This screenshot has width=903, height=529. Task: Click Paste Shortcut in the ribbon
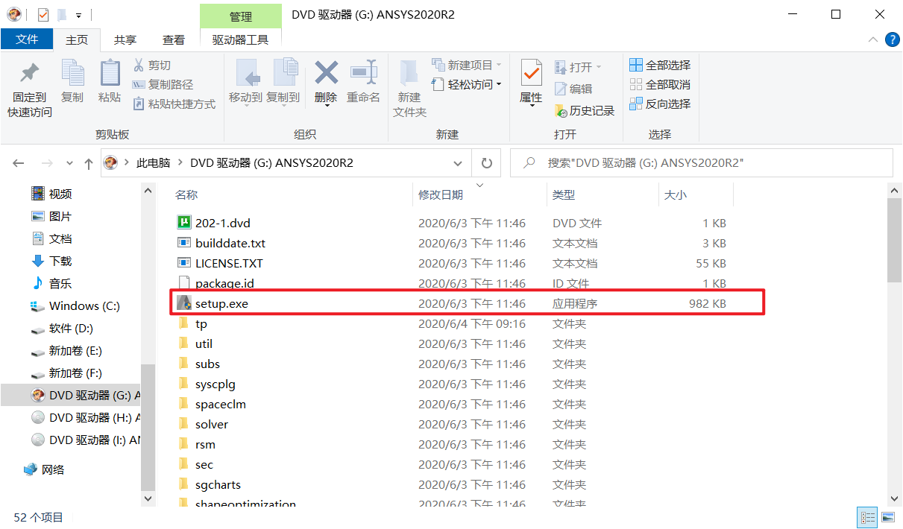(174, 104)
